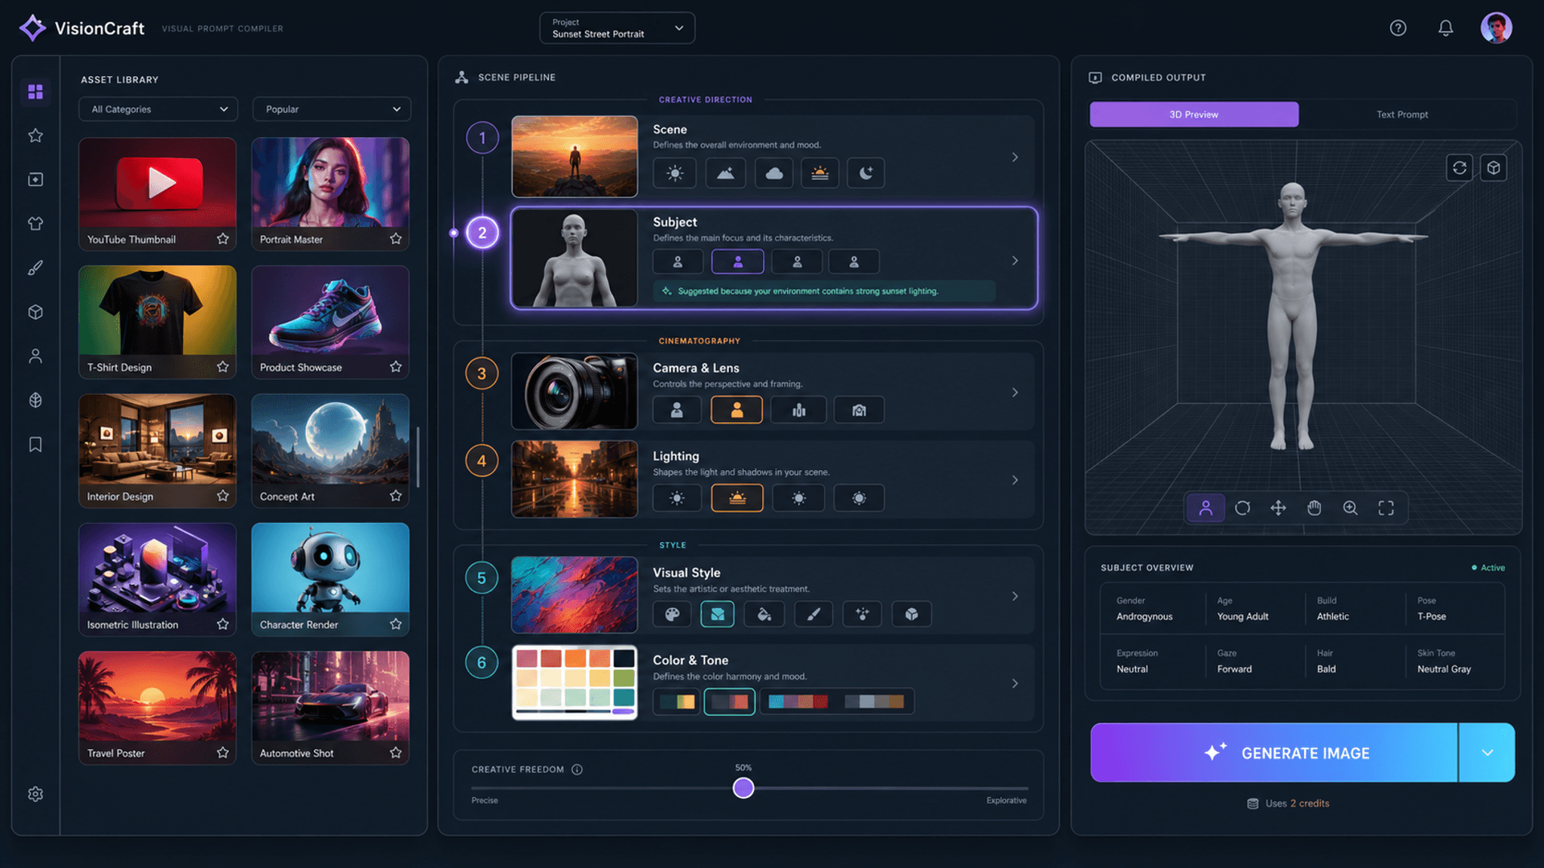Favorite the Product Showcase asset star
Image resolution: width=1544 pixels, height=868 pixels.
396,367
